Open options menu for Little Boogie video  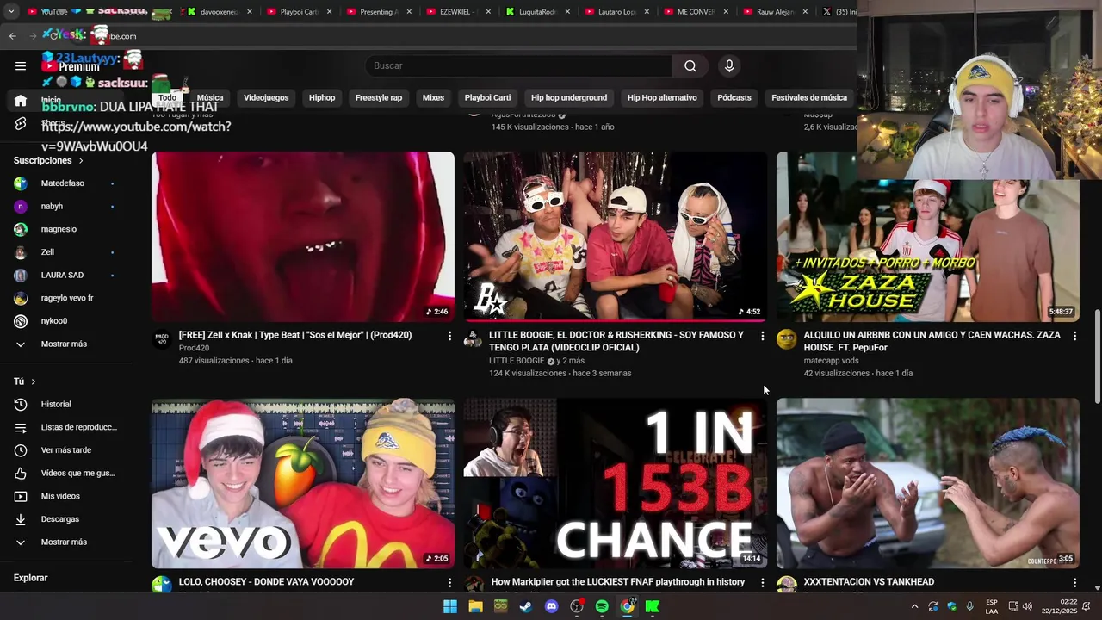[x=762, y=336]
